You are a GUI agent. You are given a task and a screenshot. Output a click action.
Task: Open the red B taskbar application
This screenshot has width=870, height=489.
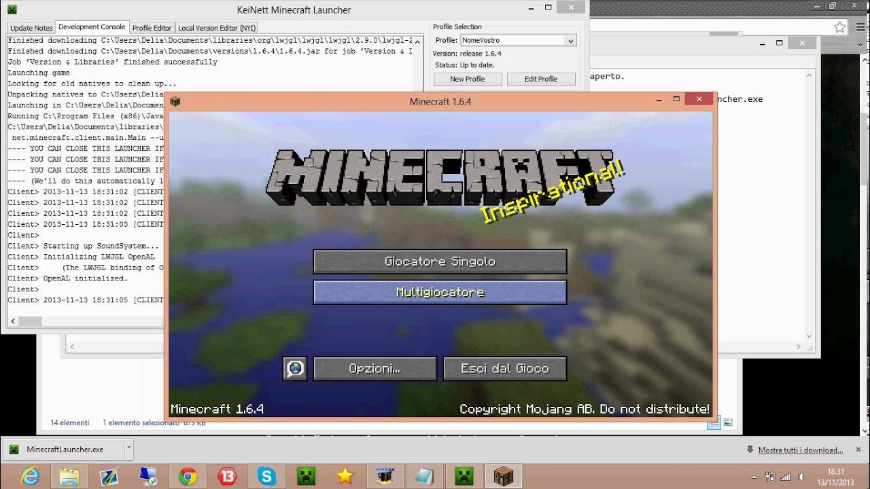227,476
